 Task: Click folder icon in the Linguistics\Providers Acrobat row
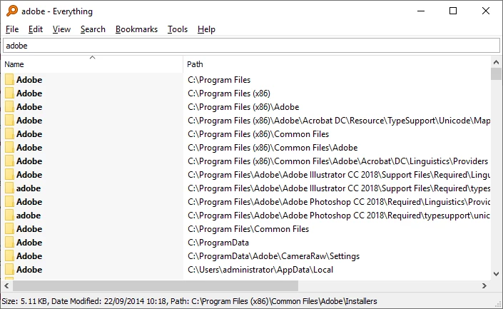(9, 161)
